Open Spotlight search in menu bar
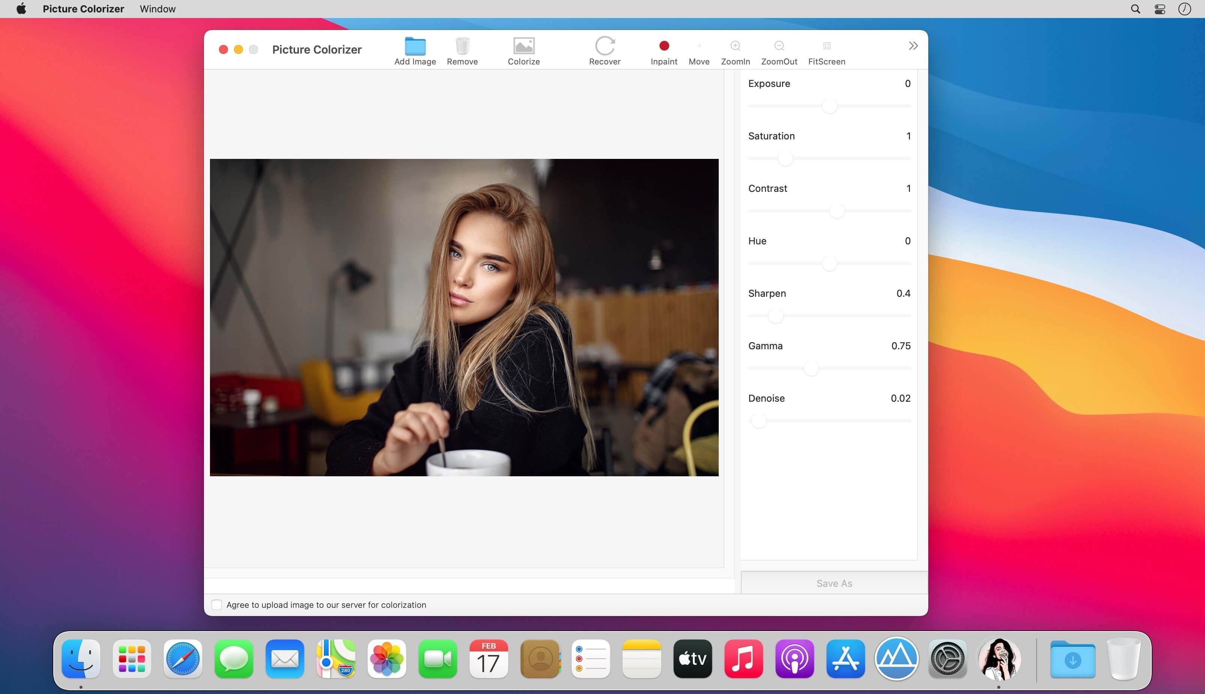 (x=1135, y=9)
